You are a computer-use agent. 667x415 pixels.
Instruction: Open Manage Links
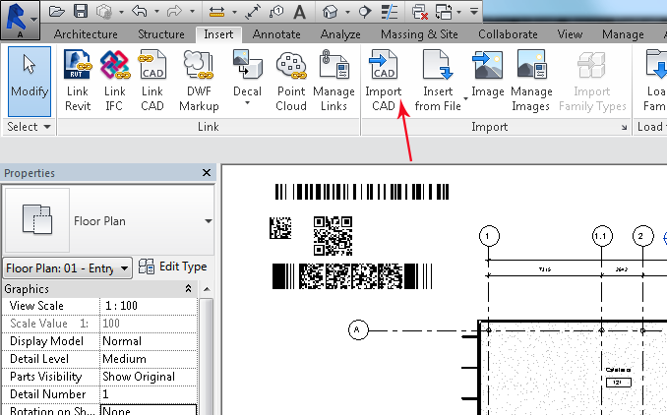333,81
